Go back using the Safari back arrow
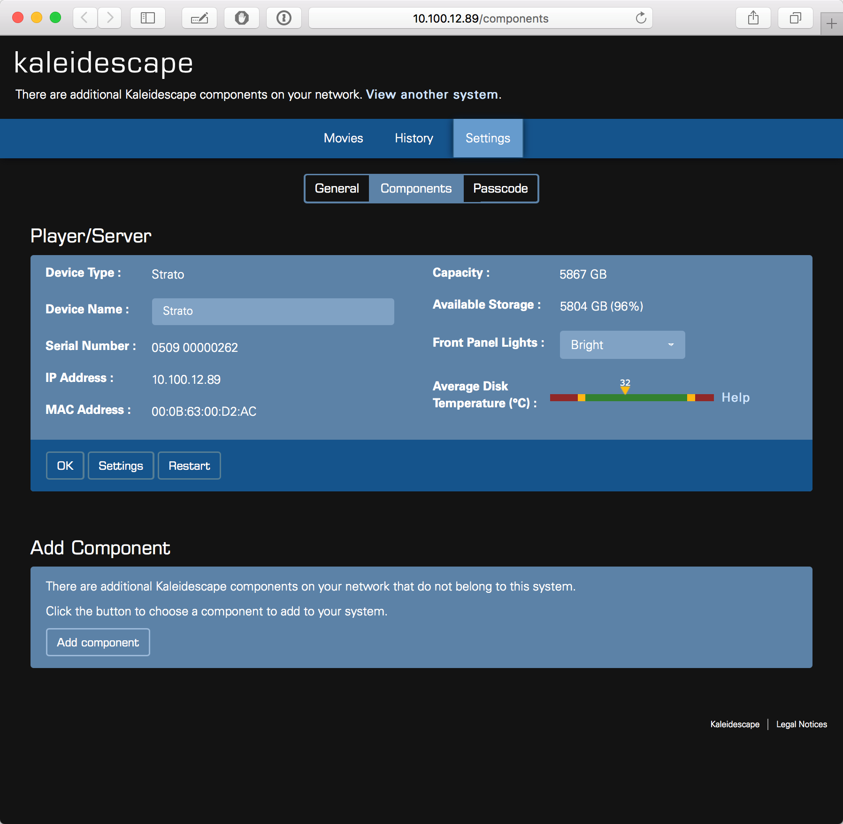The width and height of the screenshot is (843, 824). [x=85, y=18]
